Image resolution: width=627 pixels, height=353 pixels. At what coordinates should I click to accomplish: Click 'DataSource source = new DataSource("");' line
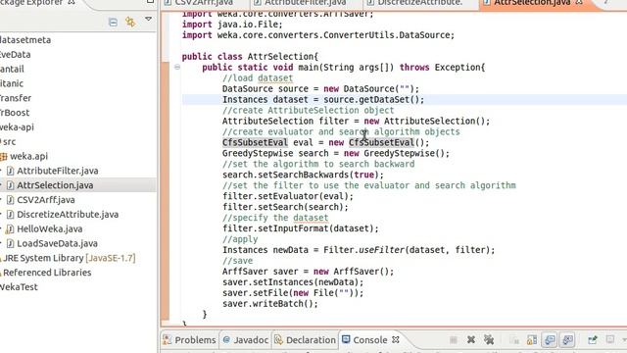coord(320,89)
